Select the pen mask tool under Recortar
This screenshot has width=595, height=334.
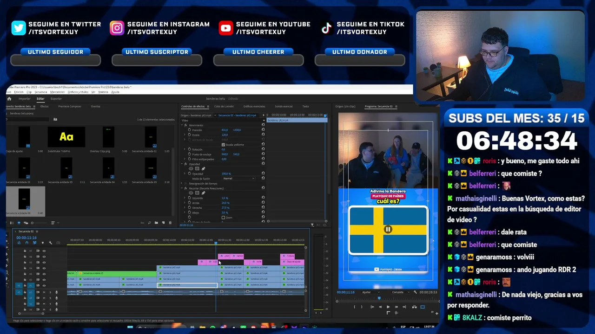203,193
